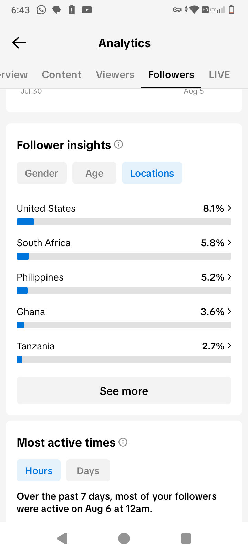Viewport: 248px width, 555px height.
Task: Tap the YouTube notification icon
Action: click(87, 10)
